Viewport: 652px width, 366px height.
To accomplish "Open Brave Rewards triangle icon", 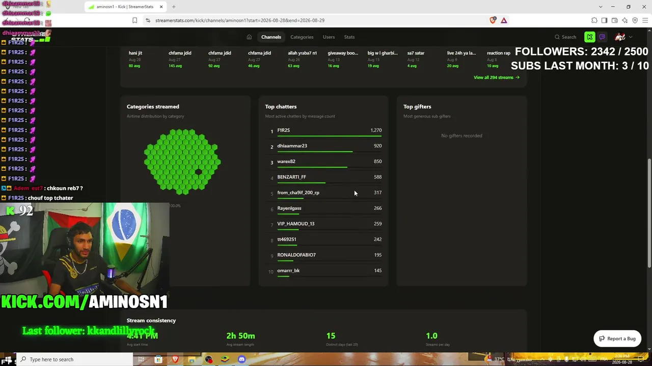I will 504,20.
